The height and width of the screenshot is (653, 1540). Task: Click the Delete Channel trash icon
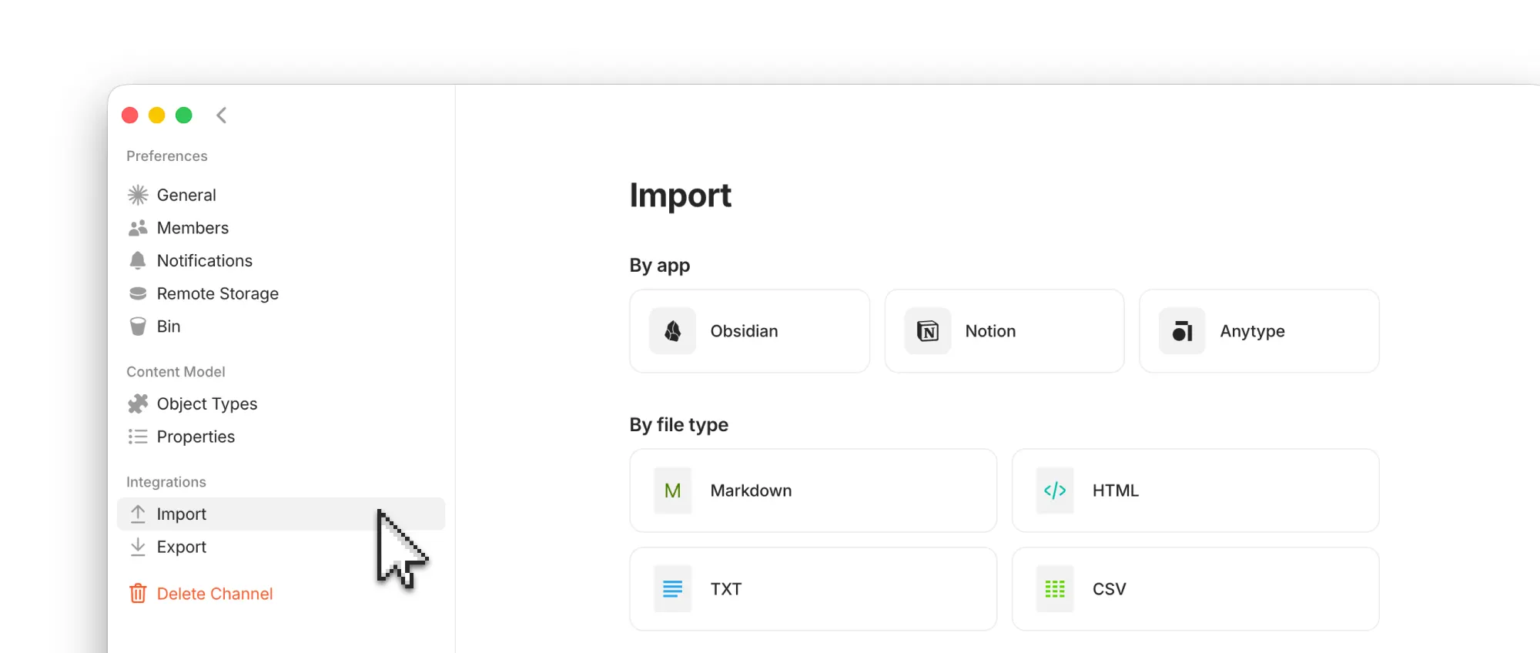[x=138, y=594]
